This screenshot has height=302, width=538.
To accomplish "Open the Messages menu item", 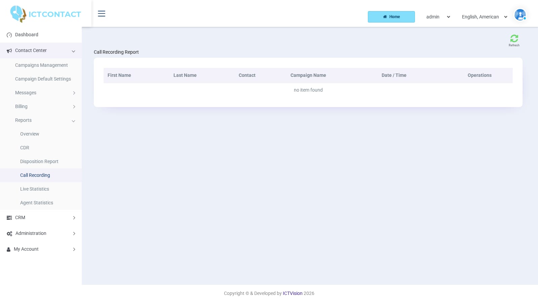I will tap(41, 93).
